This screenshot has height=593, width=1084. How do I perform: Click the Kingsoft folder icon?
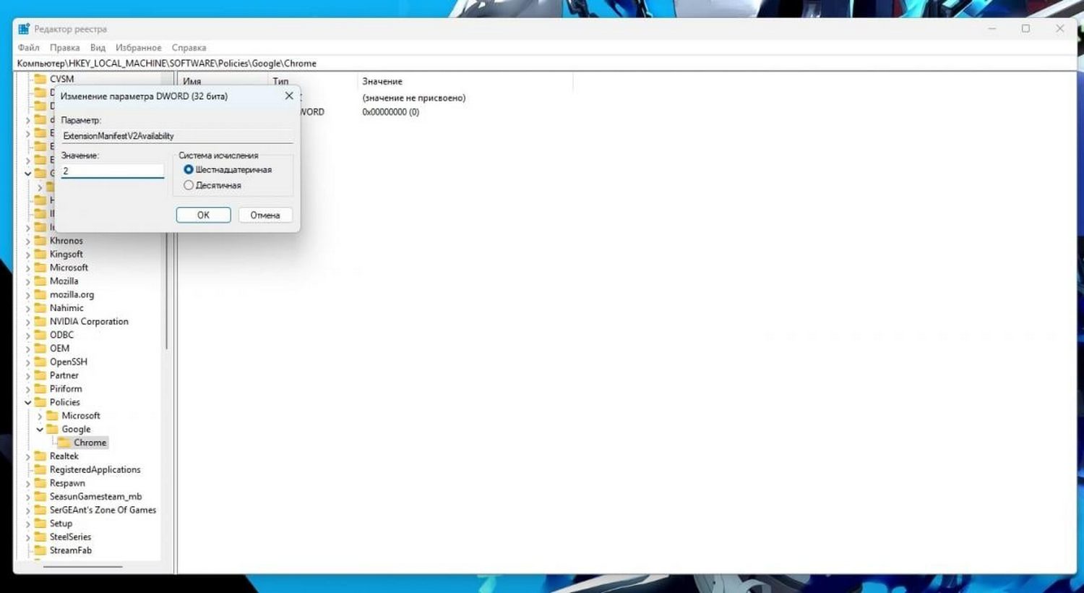tap(40, 254)
